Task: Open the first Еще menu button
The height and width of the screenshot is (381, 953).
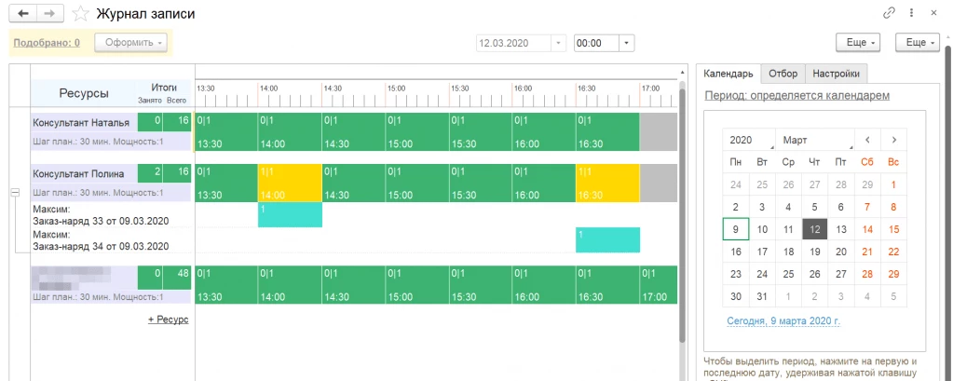Action: pyautogui.click(x=858, y=43)
